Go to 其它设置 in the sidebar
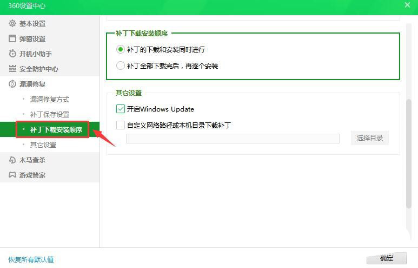Image resolution: width=418 pixels, height=268 pixels. [43, 145]
